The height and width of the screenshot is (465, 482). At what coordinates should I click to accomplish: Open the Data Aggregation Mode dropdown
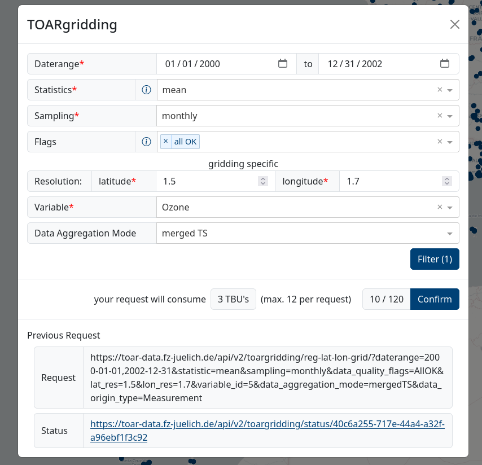pos(450,234)
